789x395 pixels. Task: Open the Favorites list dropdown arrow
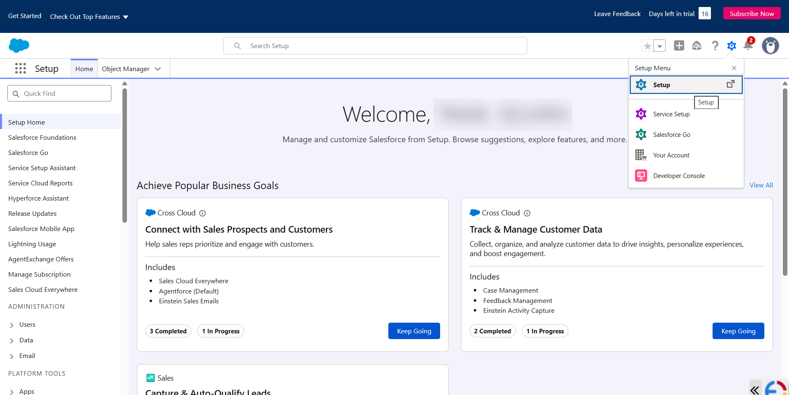660,46
